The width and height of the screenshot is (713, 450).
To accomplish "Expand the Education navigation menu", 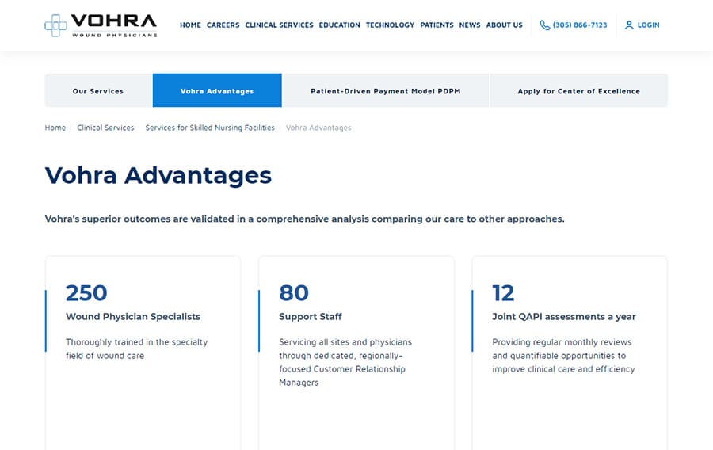I will coord(339,25).
